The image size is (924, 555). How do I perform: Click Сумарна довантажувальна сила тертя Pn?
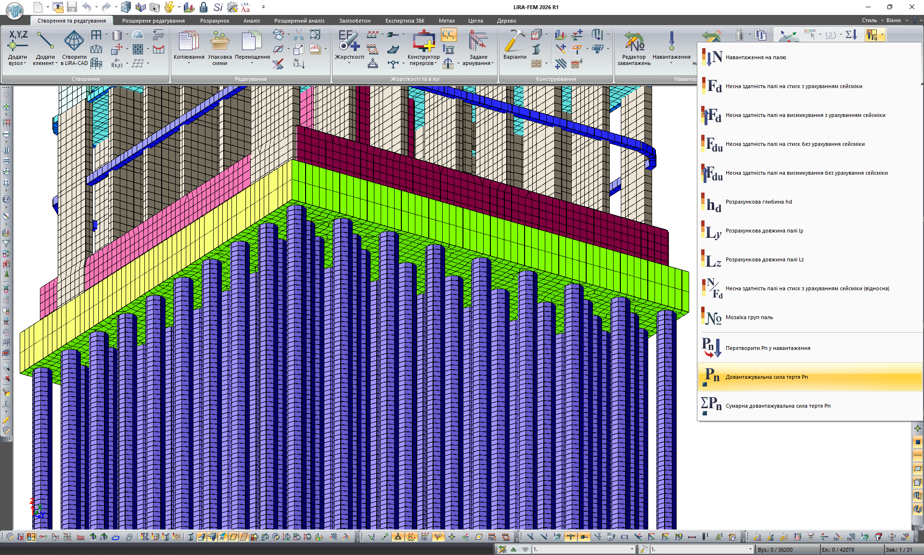778,406
